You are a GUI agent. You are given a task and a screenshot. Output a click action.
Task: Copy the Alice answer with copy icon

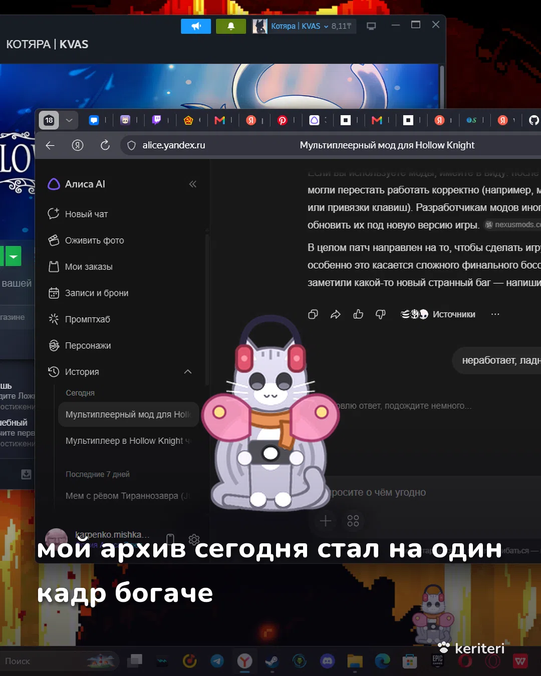coord(313,314)
